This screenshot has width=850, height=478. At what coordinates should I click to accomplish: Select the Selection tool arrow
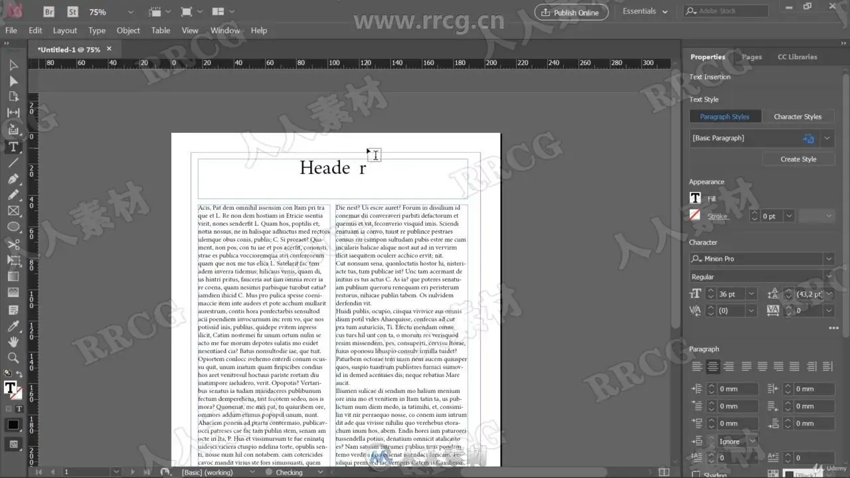coord(13,65)
